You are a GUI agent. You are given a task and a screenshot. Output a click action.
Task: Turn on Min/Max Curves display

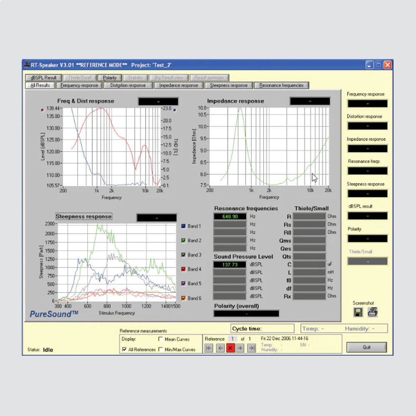point(161,349)
